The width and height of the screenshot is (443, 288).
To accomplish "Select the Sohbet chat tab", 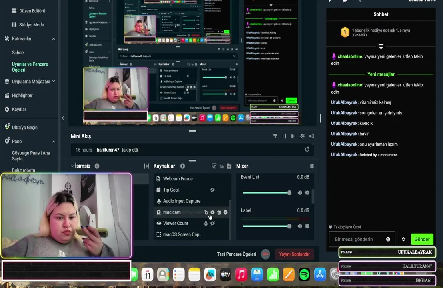I will (x=381, y=14).
